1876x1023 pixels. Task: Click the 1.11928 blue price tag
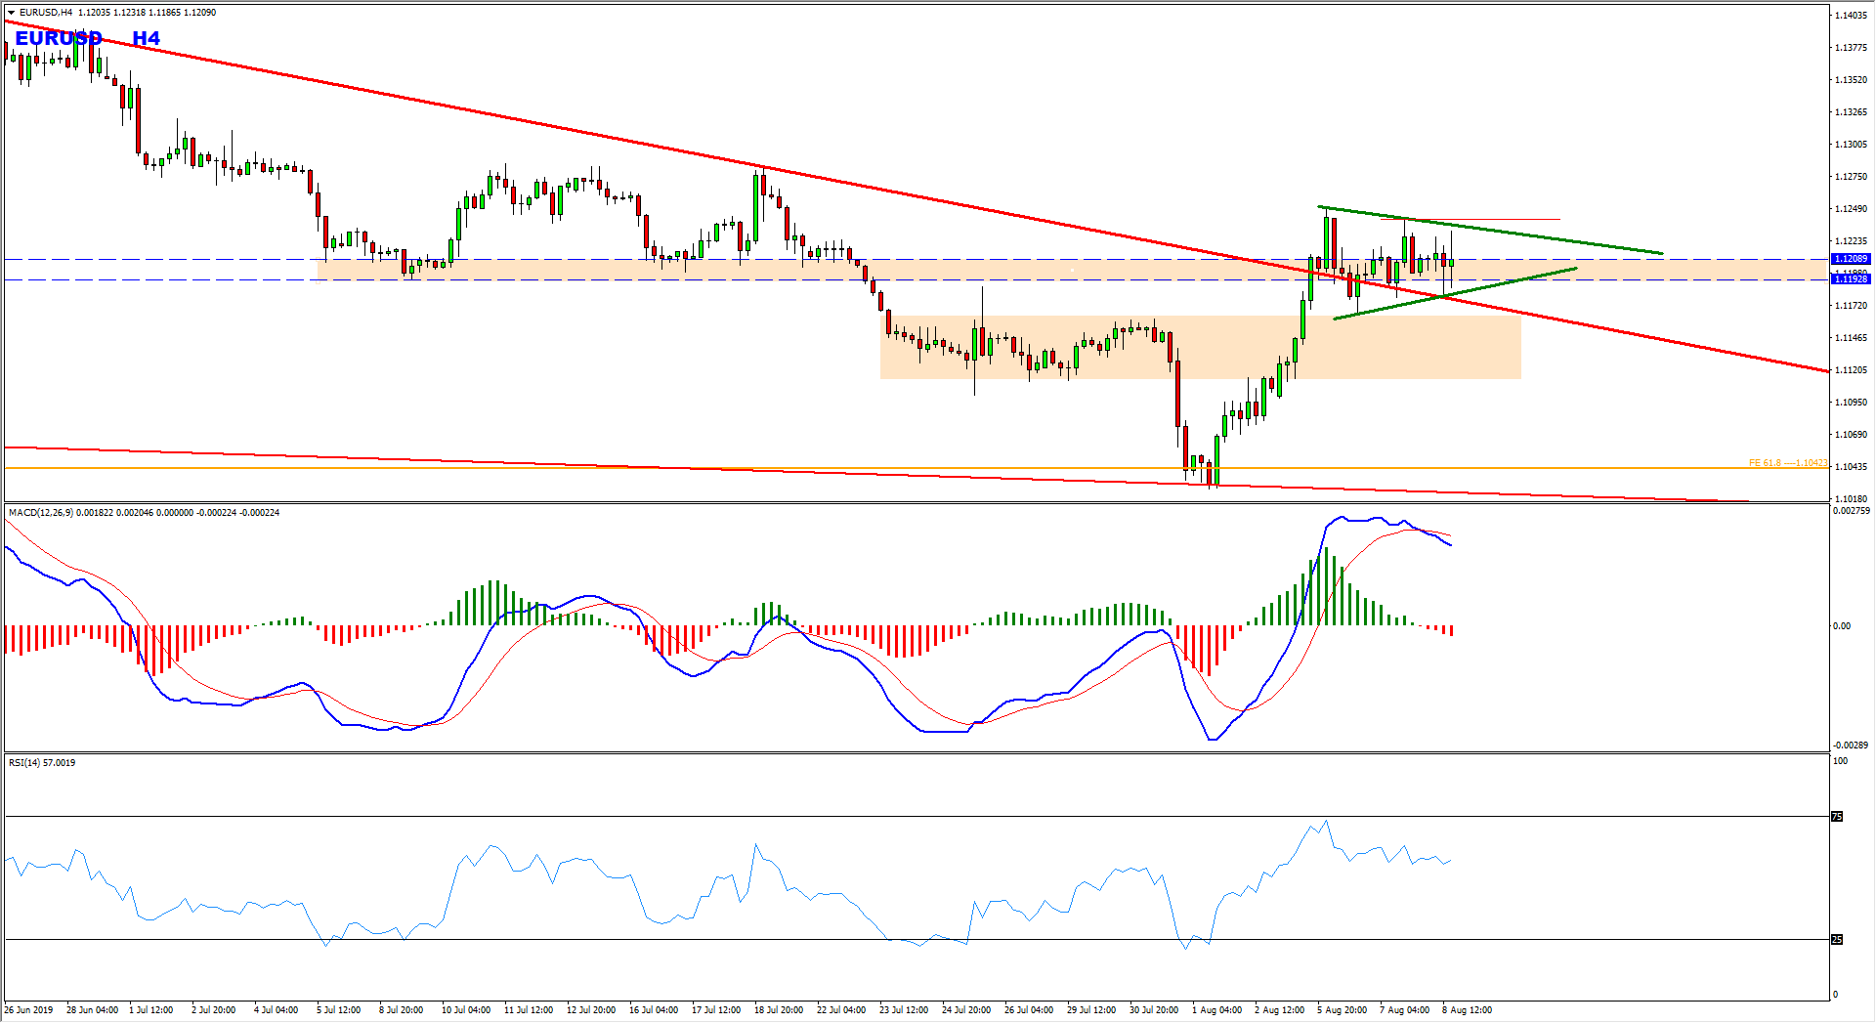1851,279
